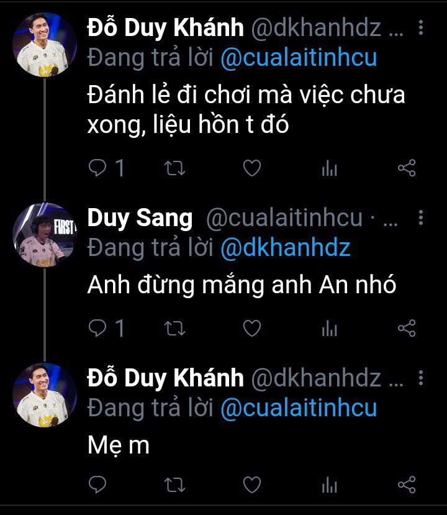Open the @cualaitinhcu mention in the first tweet
Image resolution: width=447 pixels, height=515 pixels.
pyautogui.click(x=299, y=58)
